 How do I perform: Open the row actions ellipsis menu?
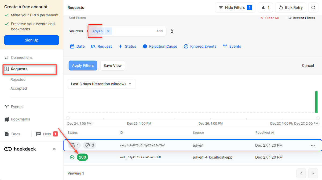313,145
